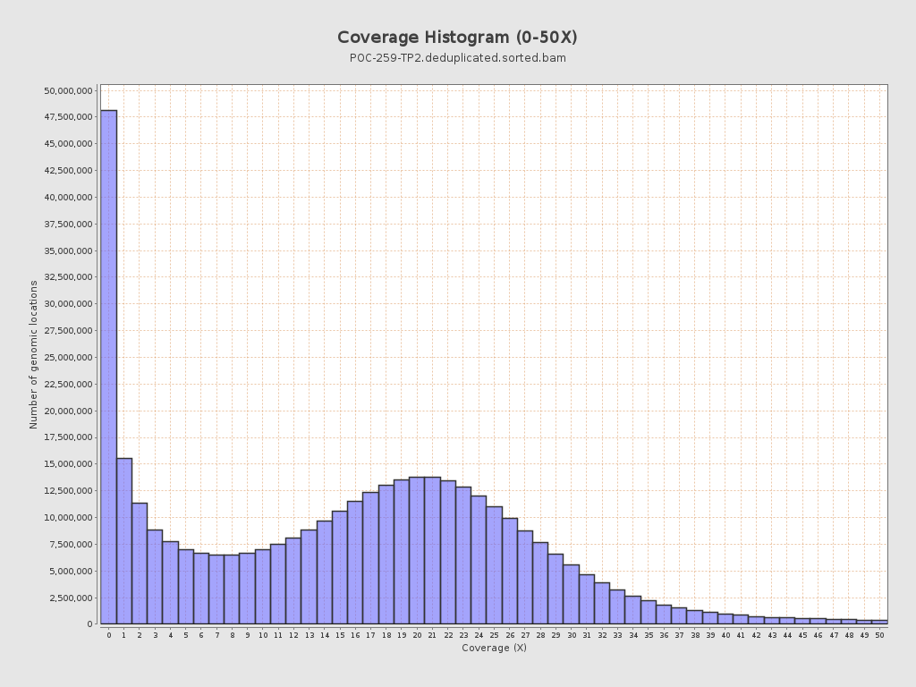916x687 pixels.
Task: Select the subtitle 'POC-259-TP2.deduplicated.sorted.bam'
Action: tap(457, 58)
